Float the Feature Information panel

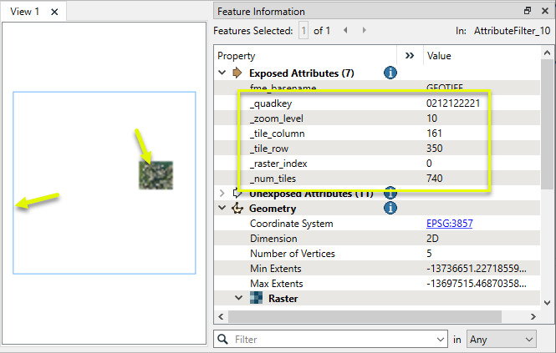click(x=528, y=12)
